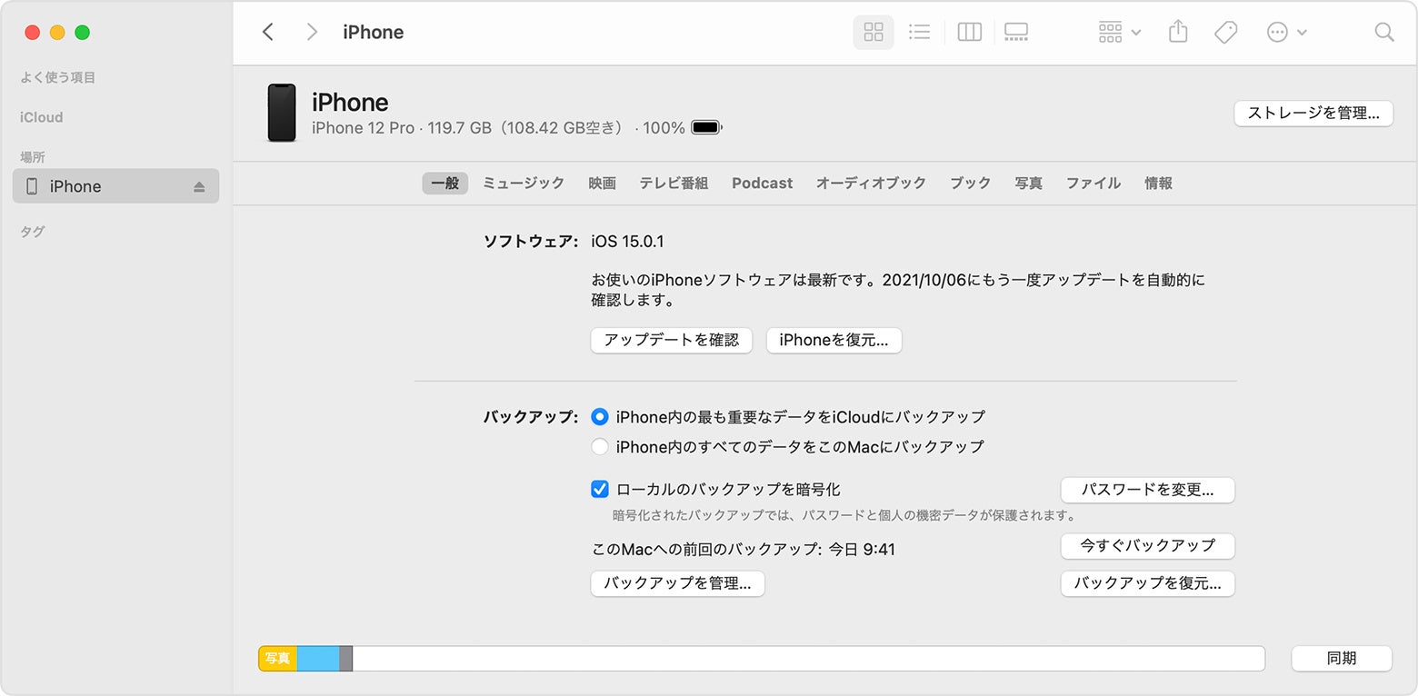
Task: Click the last backup time text 今日 9:41
Action: pos(862,550)
